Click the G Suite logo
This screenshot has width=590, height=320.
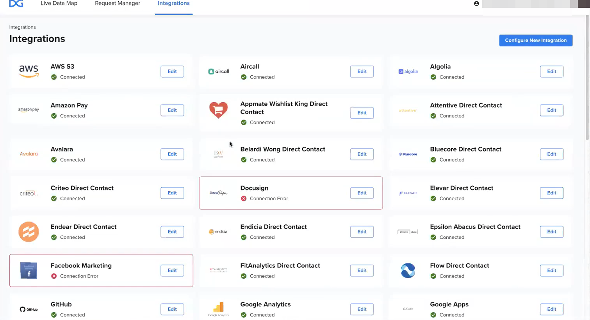[408, 309]
